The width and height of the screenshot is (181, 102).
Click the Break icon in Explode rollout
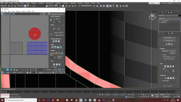coord(51,53)
